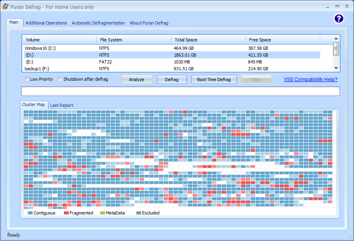Click the 387.58 GB free space value
This screenshot has height=241, width=354.
(x=258, y=48)
